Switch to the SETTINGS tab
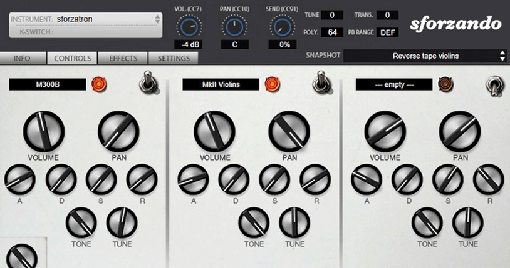The width and height of the screenshot is (510, 268). tap(173, 58)
